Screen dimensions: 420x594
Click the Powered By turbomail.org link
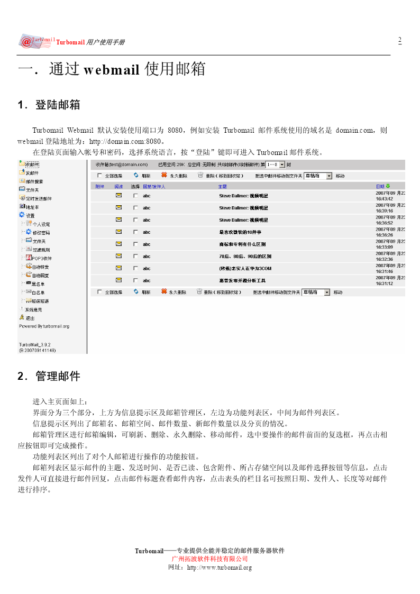(x=44, y=326)
